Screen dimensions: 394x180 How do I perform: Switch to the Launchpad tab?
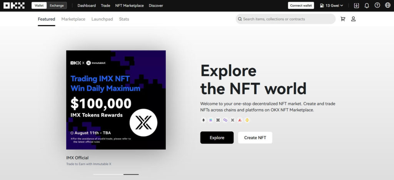[102, 19]
